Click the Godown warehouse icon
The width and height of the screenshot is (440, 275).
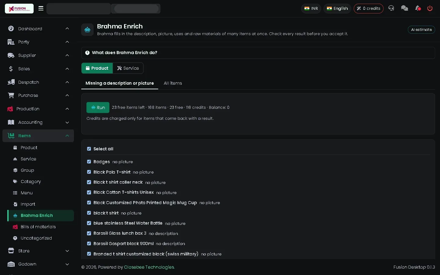pos(11,264)
